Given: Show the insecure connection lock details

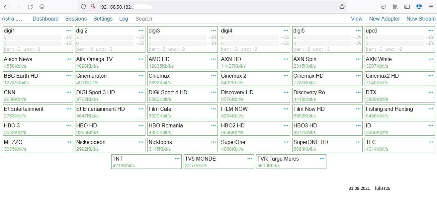Looking at the screenshot, I should 93,7.
